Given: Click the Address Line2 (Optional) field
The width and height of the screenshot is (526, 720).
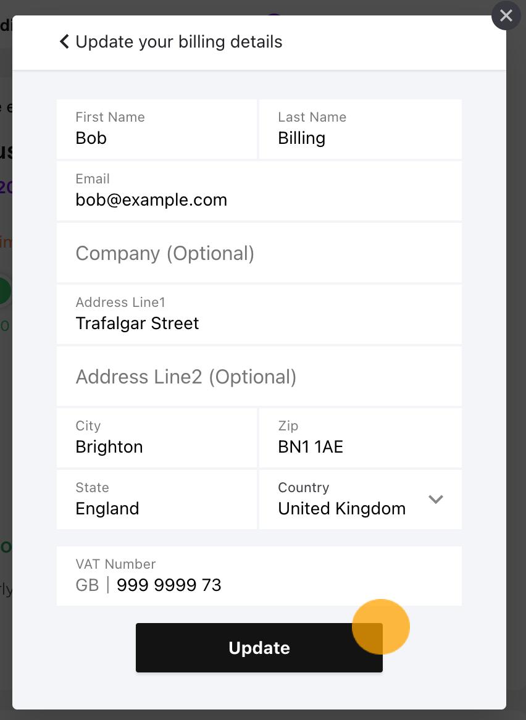Looking at the screenshot, I should 259,377.
